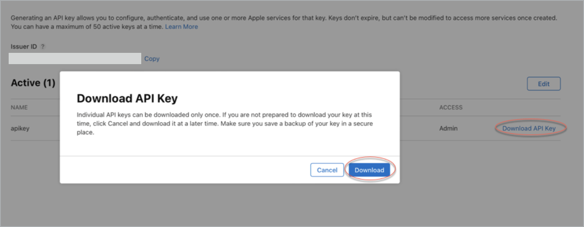Select the apikey row name
The width and height of the screenshot is (584, 227).
[20, 128]
